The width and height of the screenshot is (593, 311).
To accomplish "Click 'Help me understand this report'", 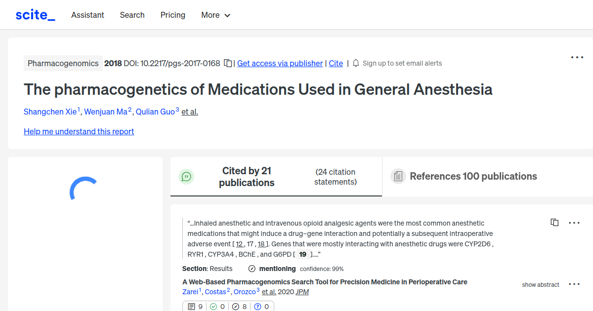I will click(79, 131).
